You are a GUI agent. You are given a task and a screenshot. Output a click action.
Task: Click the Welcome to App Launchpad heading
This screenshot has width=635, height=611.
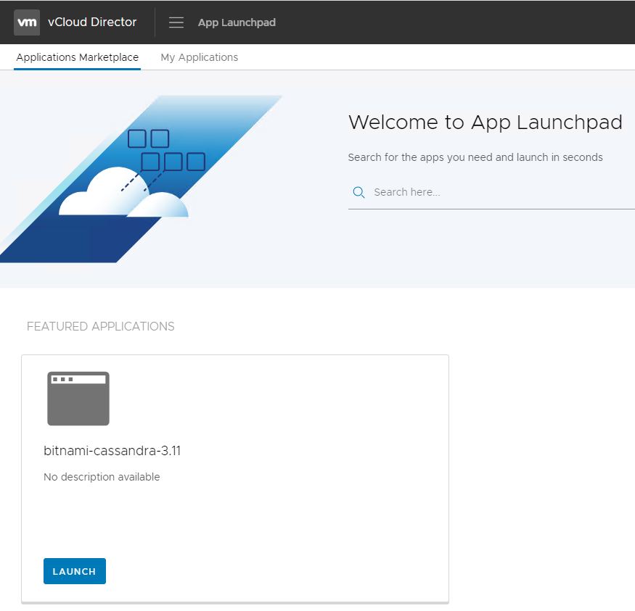click(485, 122)
